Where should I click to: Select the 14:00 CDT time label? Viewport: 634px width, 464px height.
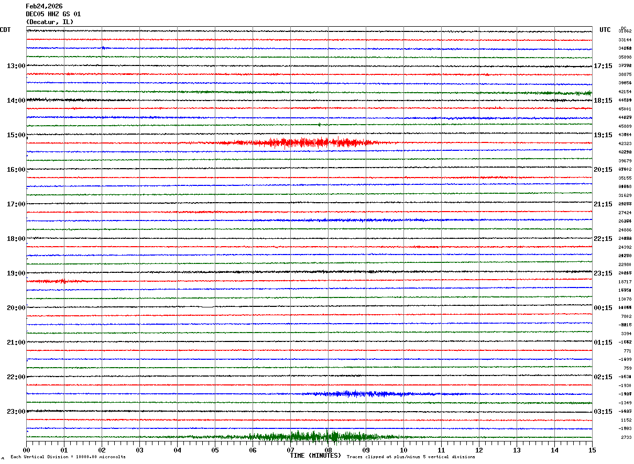tap(16, 101)
